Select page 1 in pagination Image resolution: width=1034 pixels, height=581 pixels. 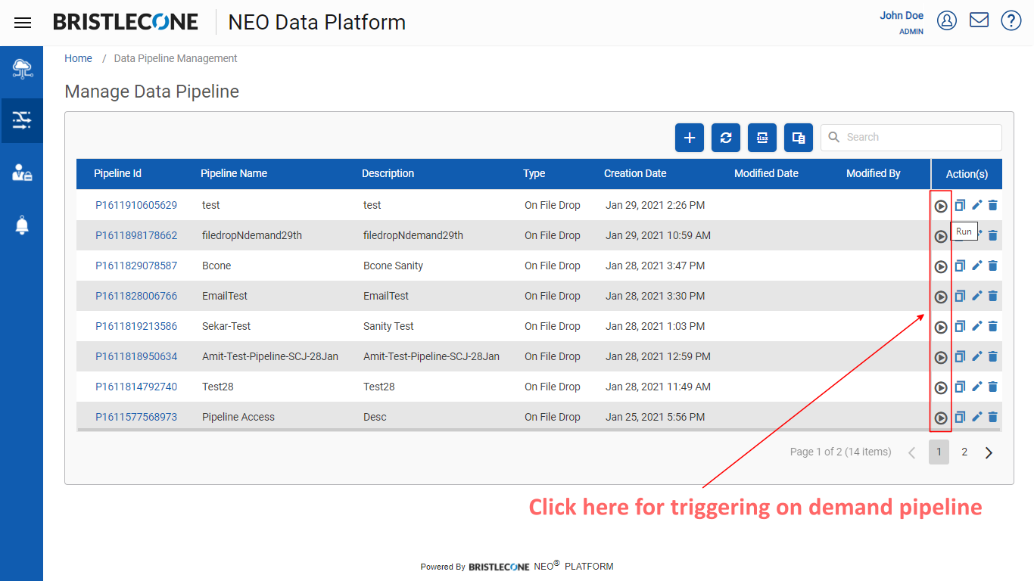click(x=939, y=452)
